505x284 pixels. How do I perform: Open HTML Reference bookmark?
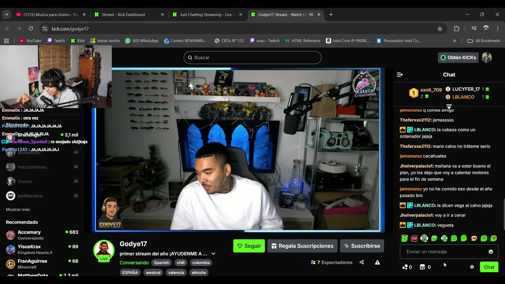tap(303, 41)
